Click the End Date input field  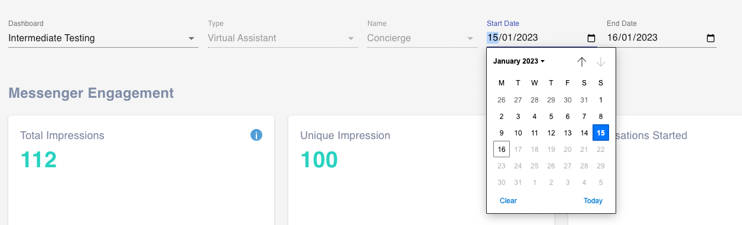pyautogui.click(x=662, y=38)
